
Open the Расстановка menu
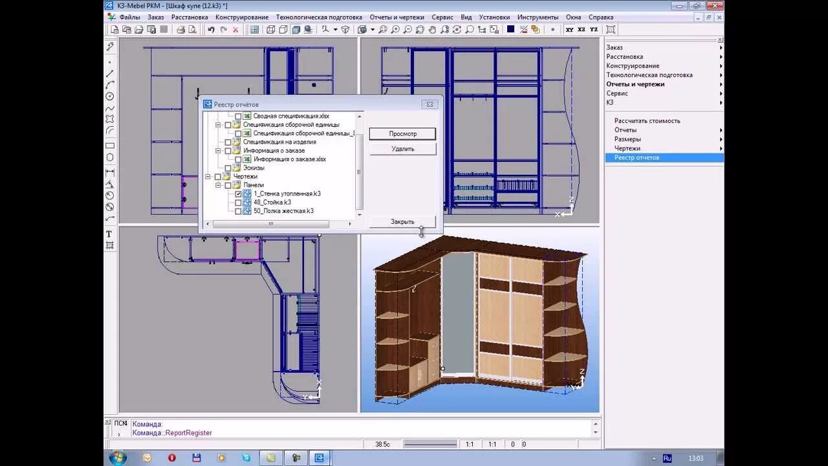tap(190, 17)
